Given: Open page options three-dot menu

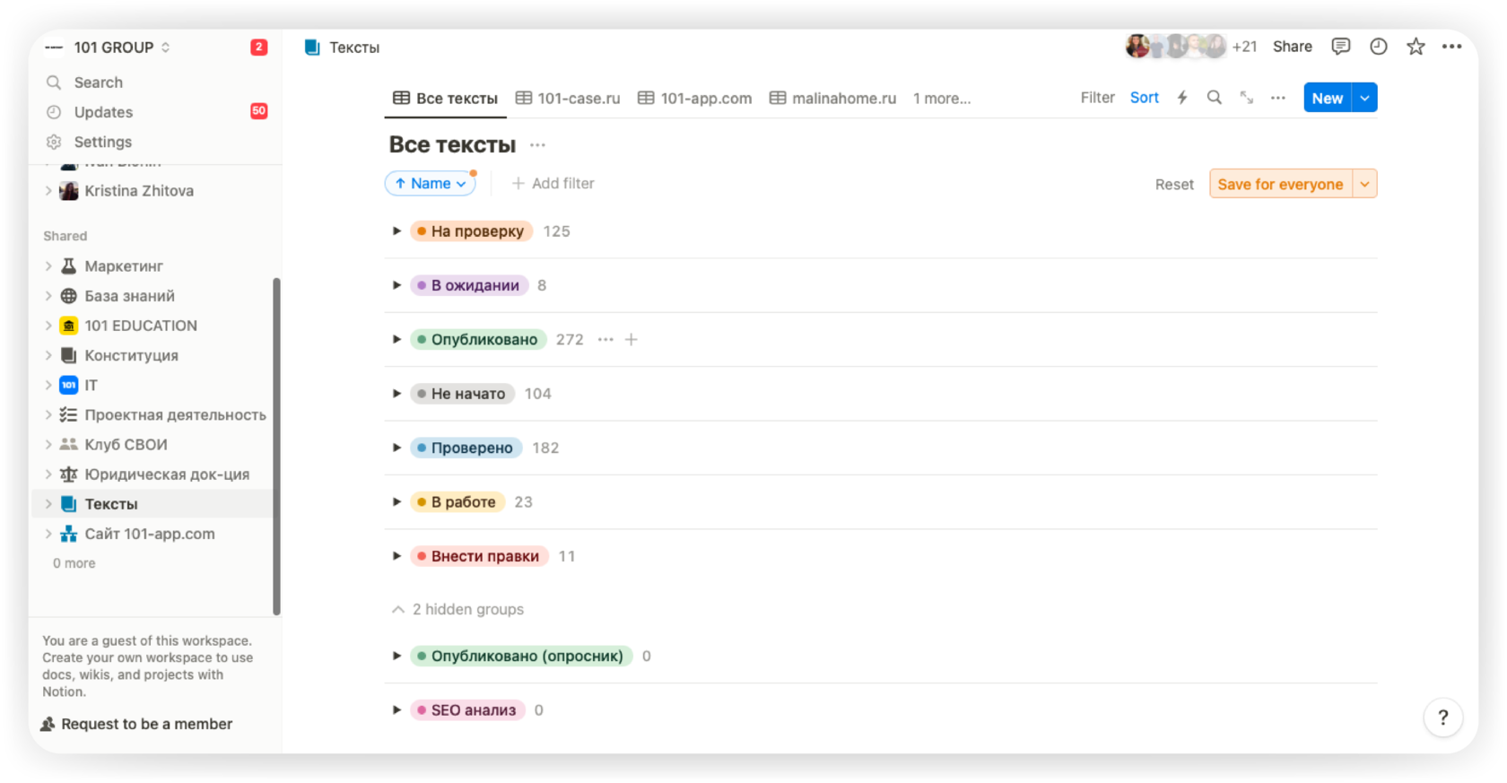Looking at the screenshot, I should pyautogui.click(x=1451, y=47).
